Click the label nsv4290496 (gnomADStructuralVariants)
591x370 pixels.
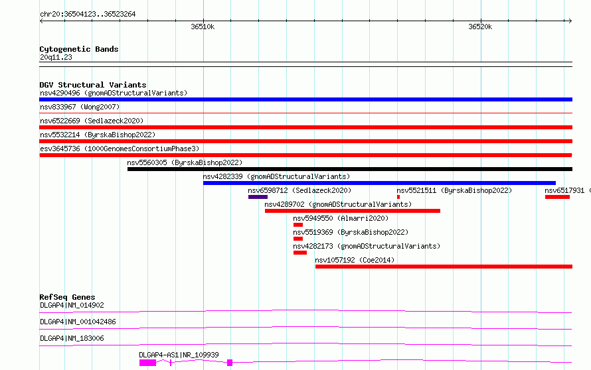click(x=114, y=93)
